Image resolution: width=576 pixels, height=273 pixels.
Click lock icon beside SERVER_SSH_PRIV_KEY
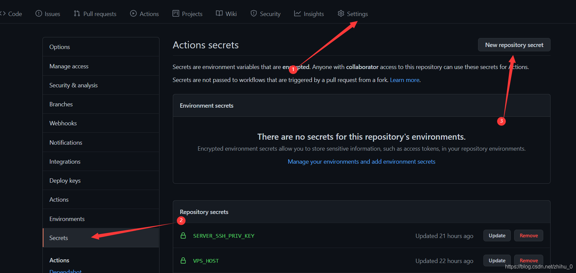tap(183, 236)
